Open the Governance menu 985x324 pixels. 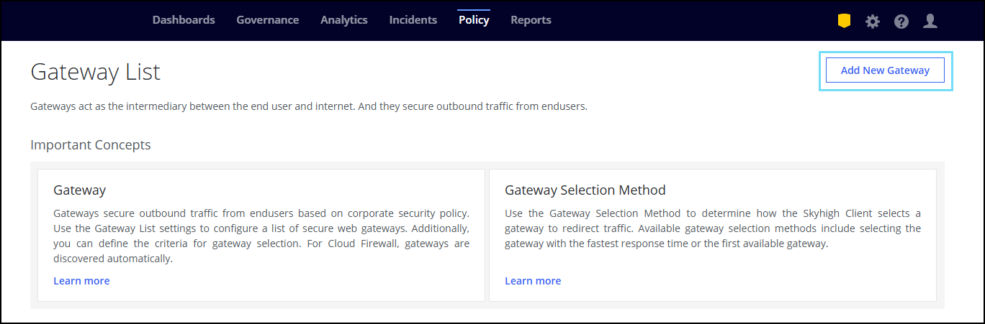(x=267, y=20)
